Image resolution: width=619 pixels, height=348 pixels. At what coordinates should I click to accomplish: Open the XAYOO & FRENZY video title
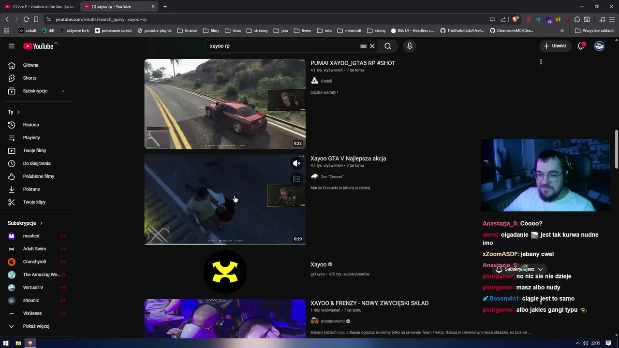point(369,303)
